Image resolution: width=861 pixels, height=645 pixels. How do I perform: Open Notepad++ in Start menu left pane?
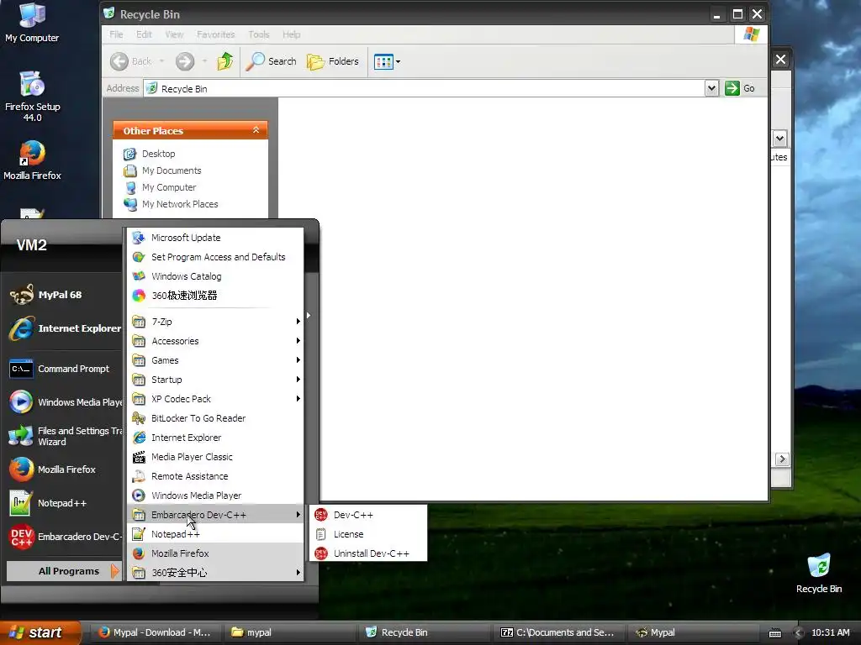(x=64, y=503)
